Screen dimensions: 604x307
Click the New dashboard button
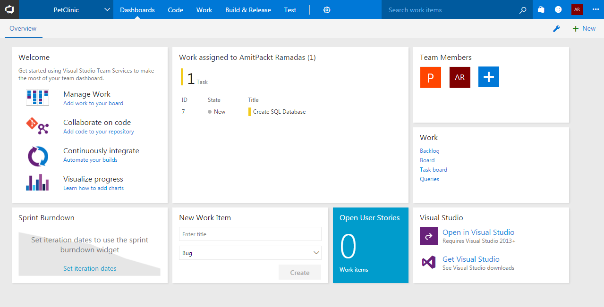click(584, 29)
